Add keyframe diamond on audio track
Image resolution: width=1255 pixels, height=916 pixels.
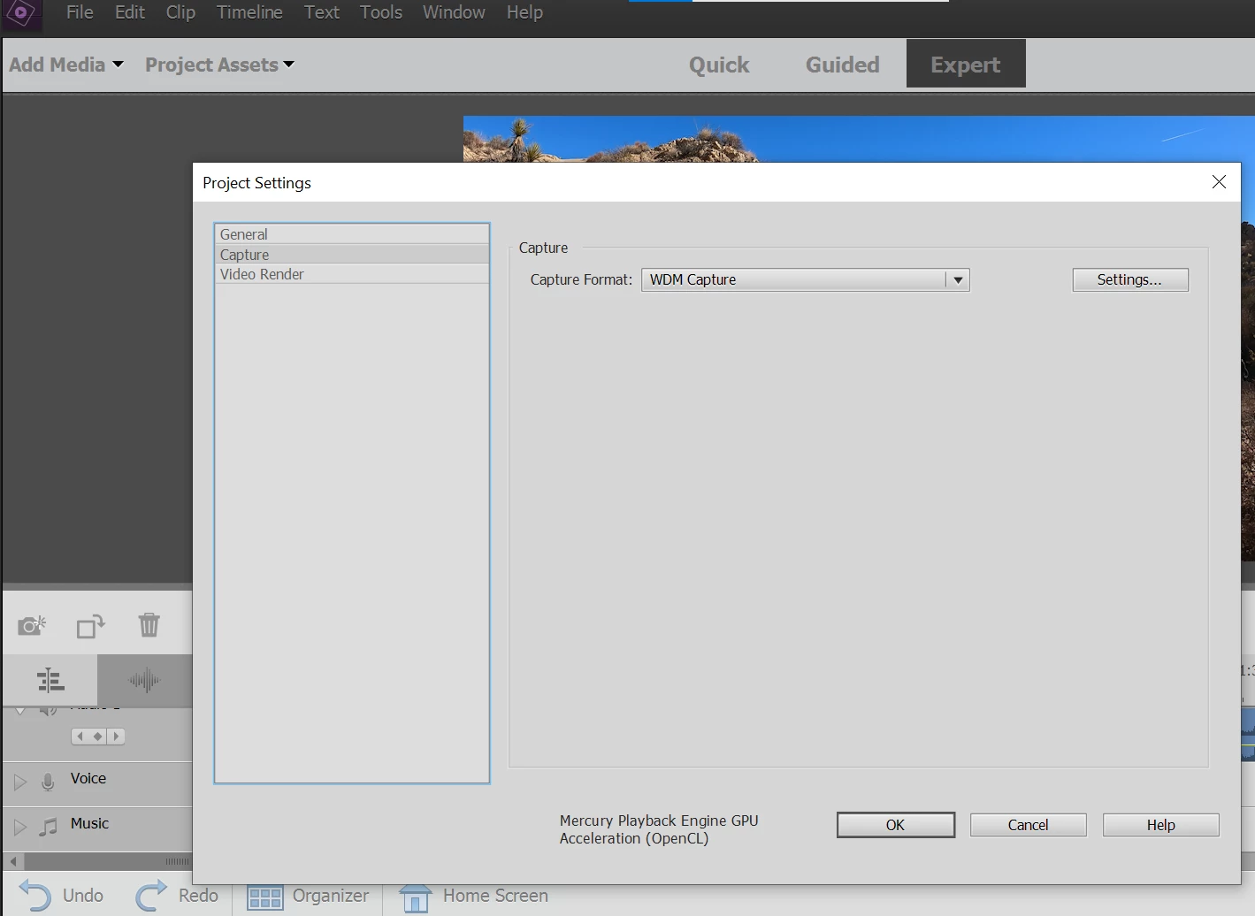[x=98, y=737]
